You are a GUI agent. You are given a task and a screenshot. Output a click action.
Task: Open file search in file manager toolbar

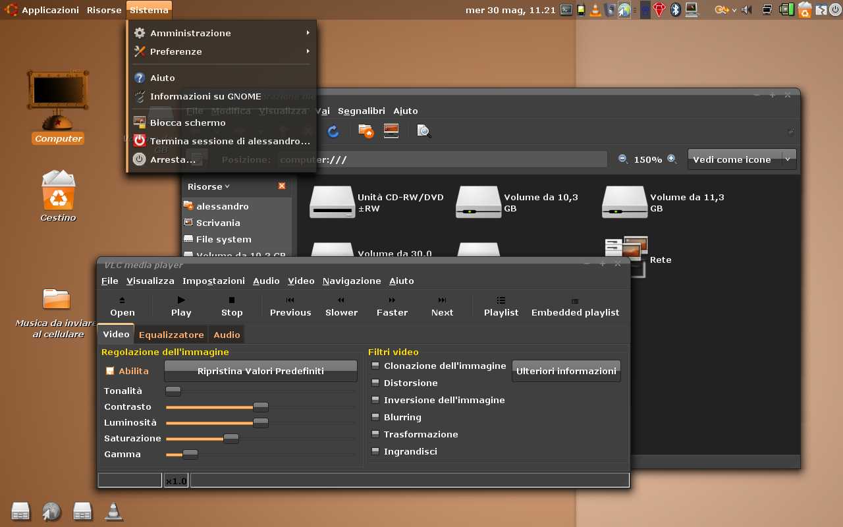(x=424, y=131)
